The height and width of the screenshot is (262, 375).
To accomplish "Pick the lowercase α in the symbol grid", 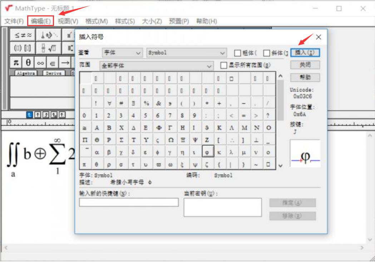I will (97, 152).
